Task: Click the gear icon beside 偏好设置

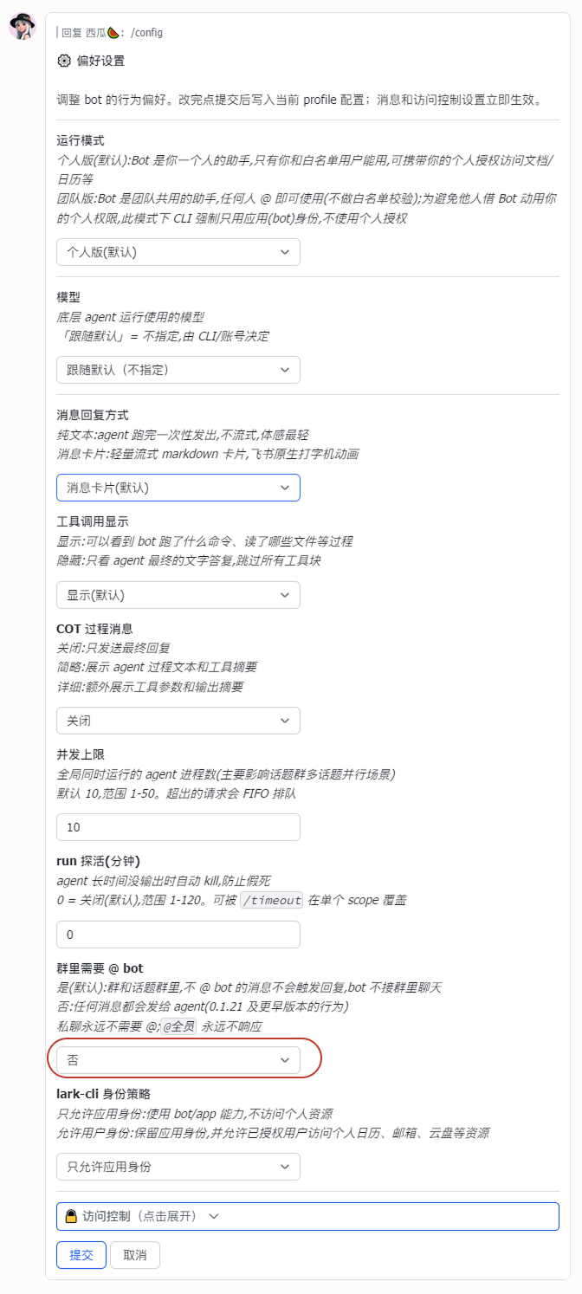Action: [x=63, y=61]
